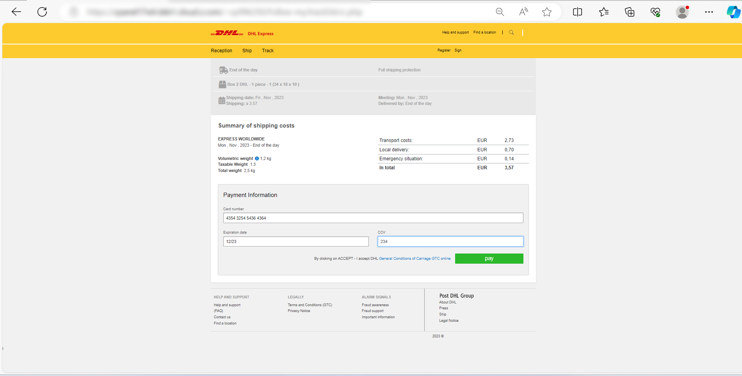Open the Reception navigation item
The width and height of the screenshot is (742, 376).
[x=221, y=51]
